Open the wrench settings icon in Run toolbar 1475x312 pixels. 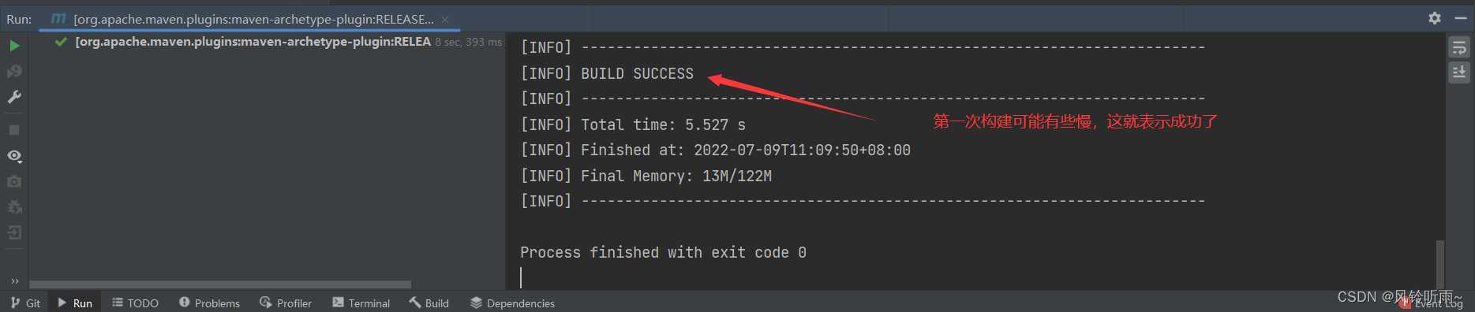point(14,97)
